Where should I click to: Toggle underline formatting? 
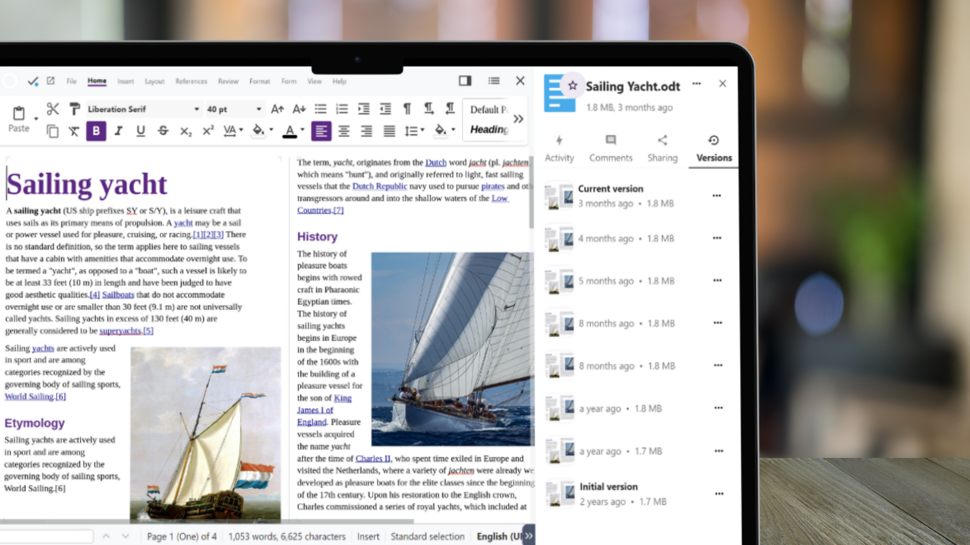(x=141, y=131)
